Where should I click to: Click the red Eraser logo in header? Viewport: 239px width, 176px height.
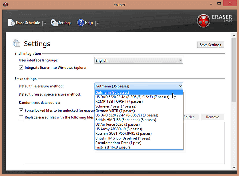[x=203, y=21]
